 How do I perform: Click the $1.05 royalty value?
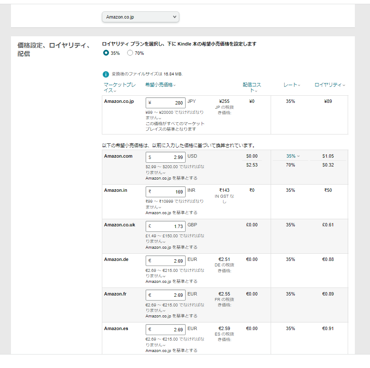point(328,156)
